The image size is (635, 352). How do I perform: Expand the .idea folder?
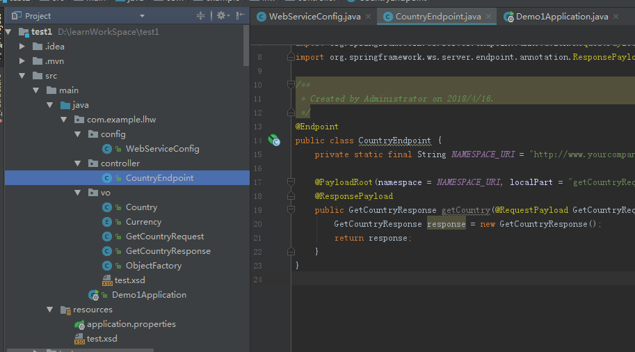(23, 47)
